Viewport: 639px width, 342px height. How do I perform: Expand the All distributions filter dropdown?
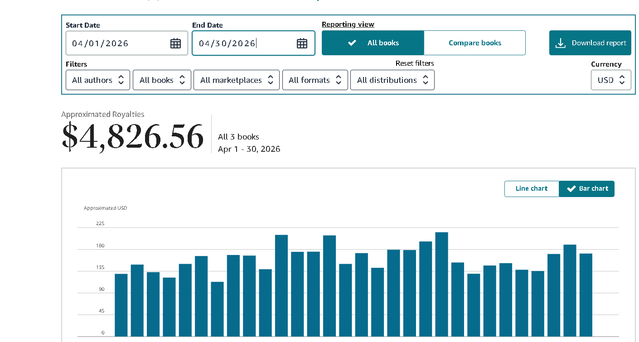click(x=392, y=80)
